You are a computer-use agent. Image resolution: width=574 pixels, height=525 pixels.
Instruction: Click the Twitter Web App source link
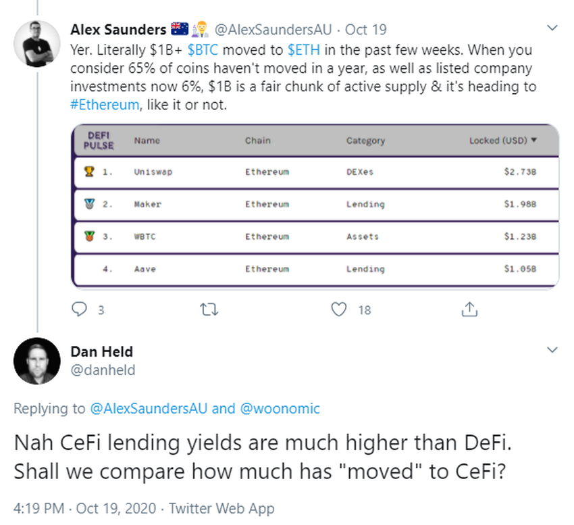221,507
